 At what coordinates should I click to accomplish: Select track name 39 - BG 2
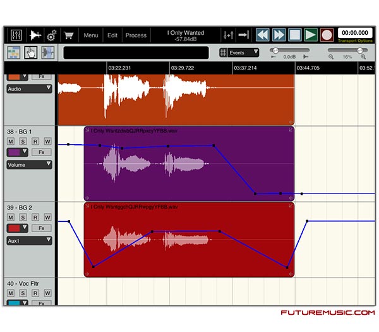[20, 207]
